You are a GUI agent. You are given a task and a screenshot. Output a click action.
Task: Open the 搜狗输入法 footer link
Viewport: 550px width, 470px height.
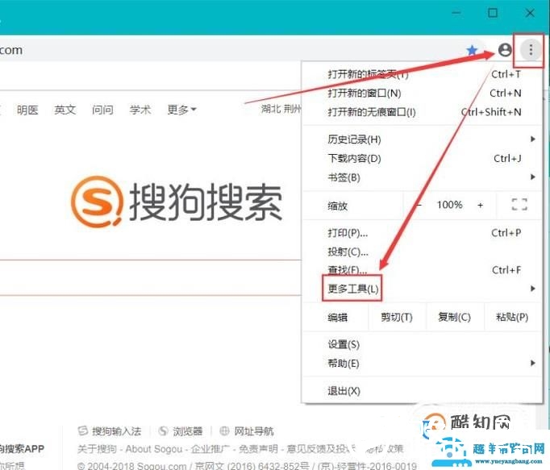pos(116,431)
